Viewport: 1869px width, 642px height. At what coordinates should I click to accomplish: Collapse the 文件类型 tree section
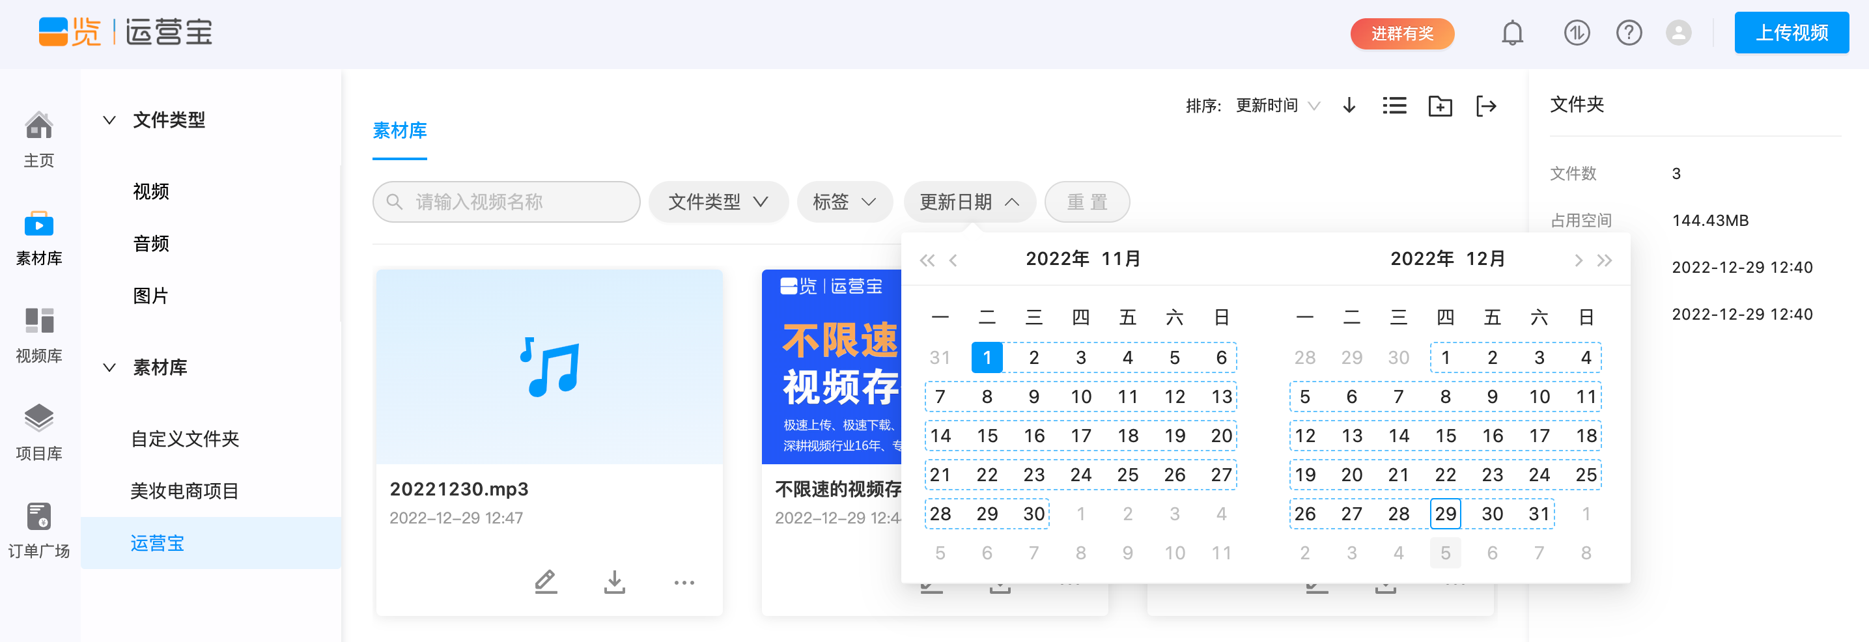[109, 120]
